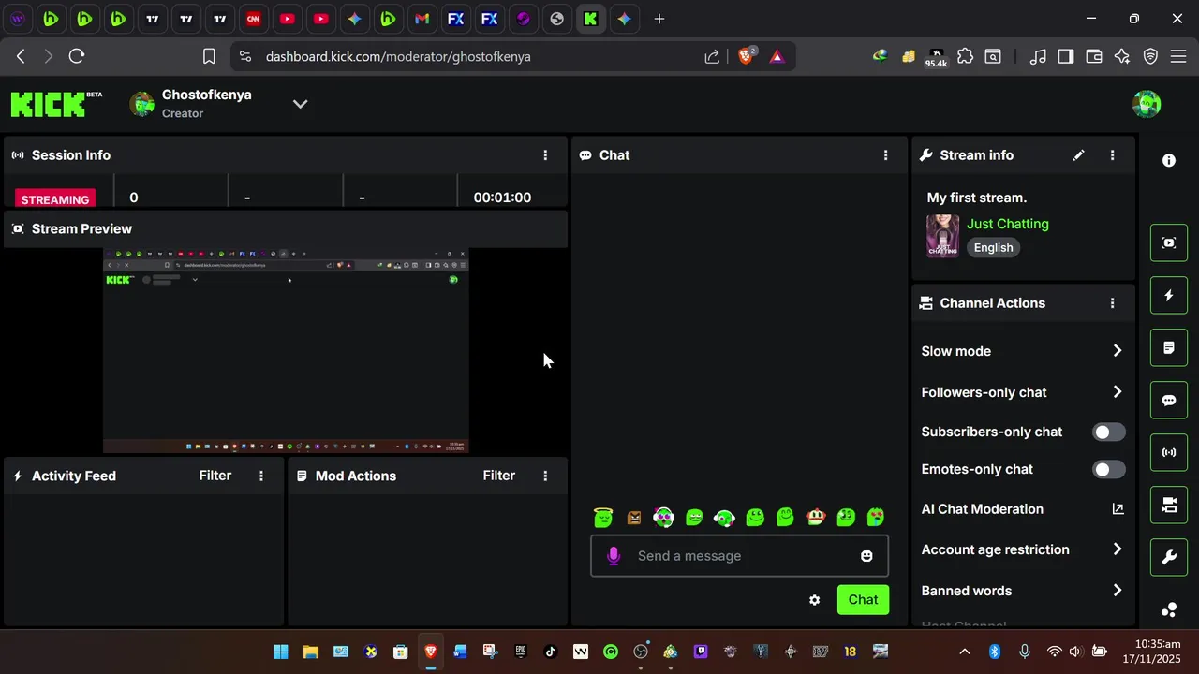Open browser extensions puzzle icon
This screenshot has width=1199, height=674.
[x=966, y=56]
